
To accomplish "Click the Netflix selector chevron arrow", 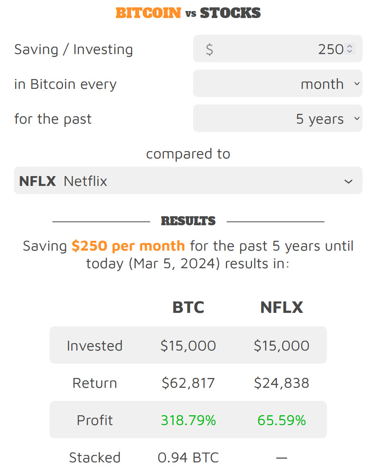I will 348,181.
